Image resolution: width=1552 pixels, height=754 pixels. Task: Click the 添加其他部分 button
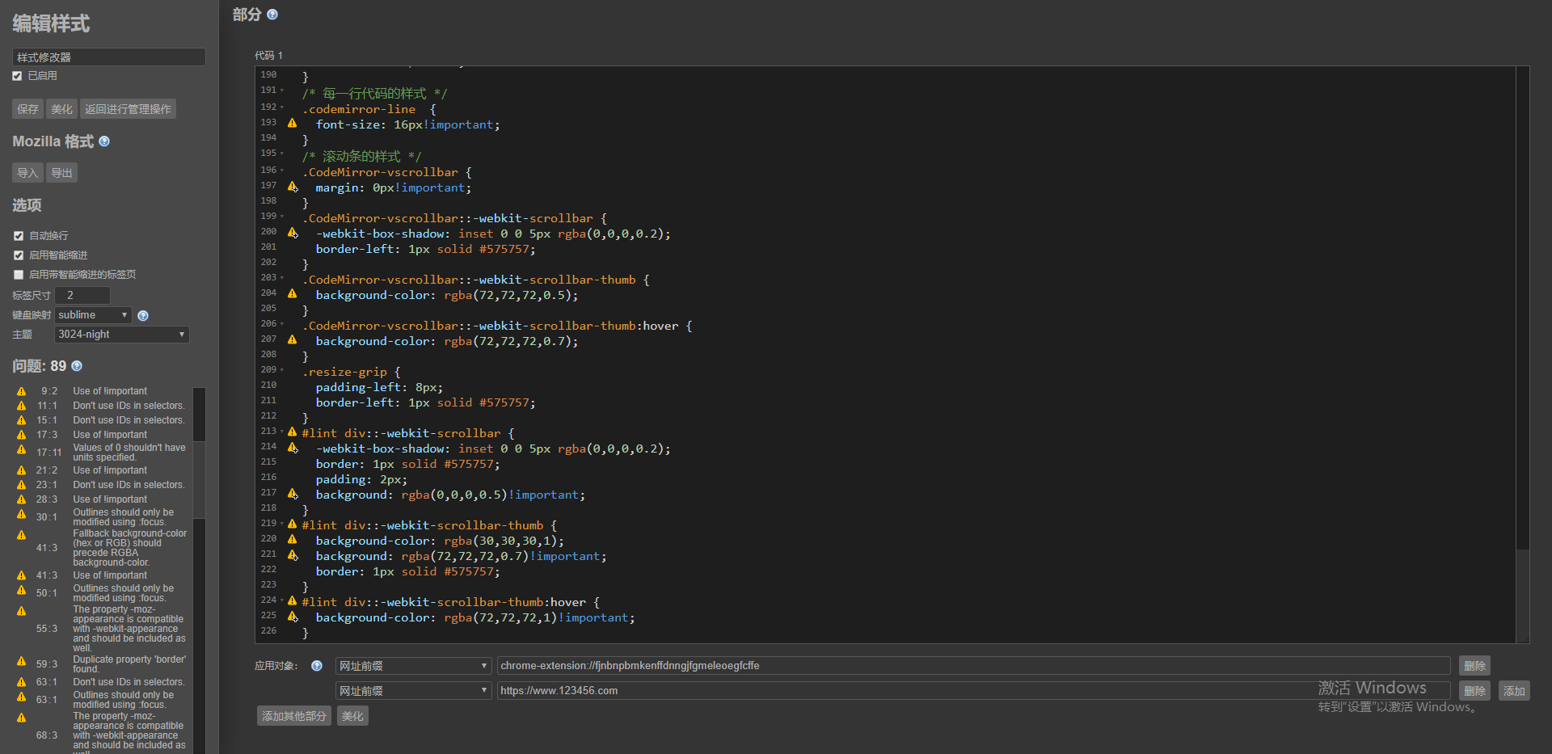(293, 716)
